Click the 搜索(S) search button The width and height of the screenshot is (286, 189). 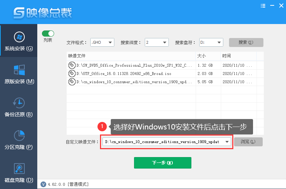point(246,42)
